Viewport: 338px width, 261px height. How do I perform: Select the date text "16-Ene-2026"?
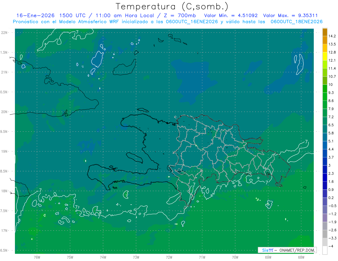(x=35, y=15)
